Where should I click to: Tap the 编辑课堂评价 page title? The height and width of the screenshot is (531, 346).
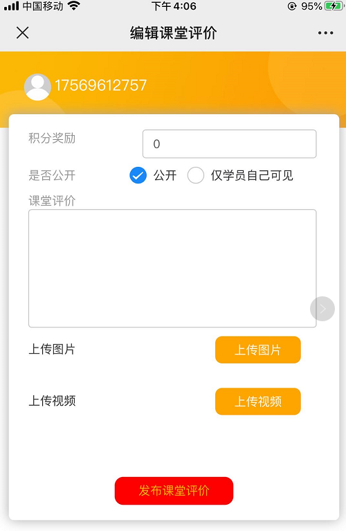173,33
